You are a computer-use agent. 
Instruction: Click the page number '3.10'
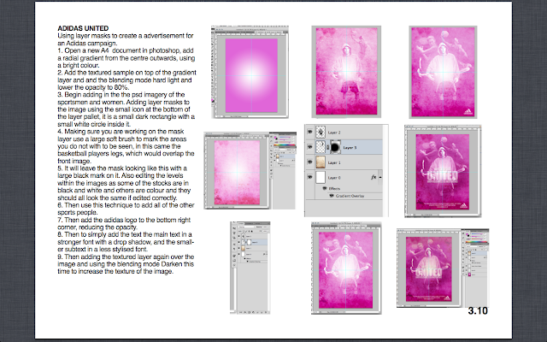[x=478, y=310]
